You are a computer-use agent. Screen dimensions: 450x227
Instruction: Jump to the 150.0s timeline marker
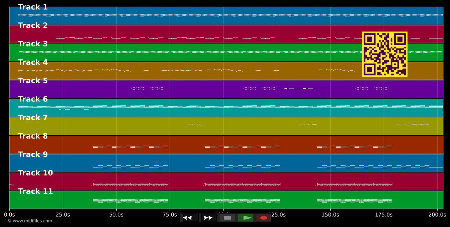[x=330, y=215]
